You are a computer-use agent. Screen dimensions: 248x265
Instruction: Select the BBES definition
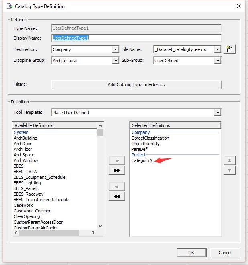[x=18, y=166]
